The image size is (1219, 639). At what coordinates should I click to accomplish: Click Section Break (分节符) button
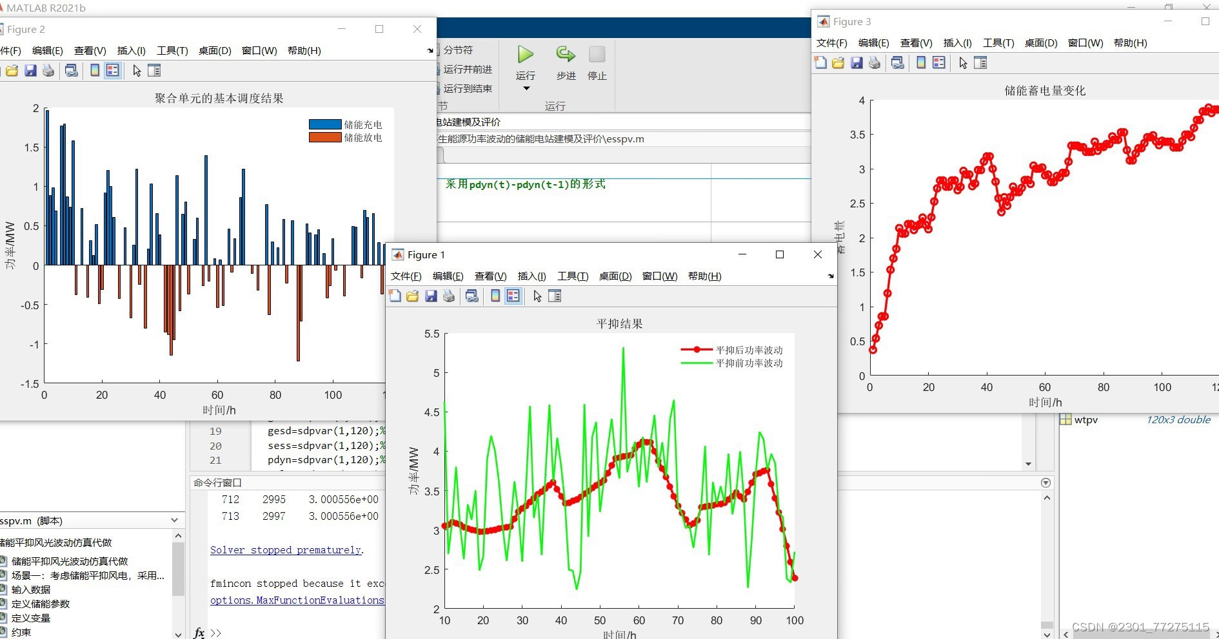coord(458,50)
